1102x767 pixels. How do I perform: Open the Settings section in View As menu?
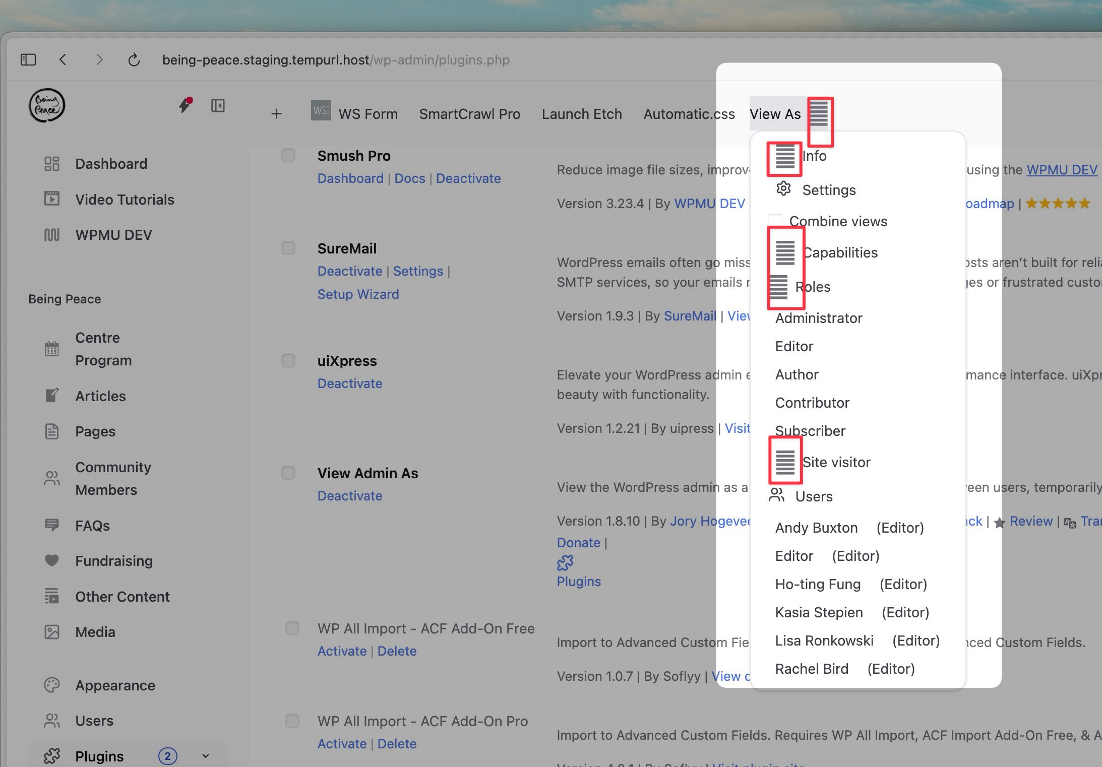pyautogui.click(x=829, y=190)
